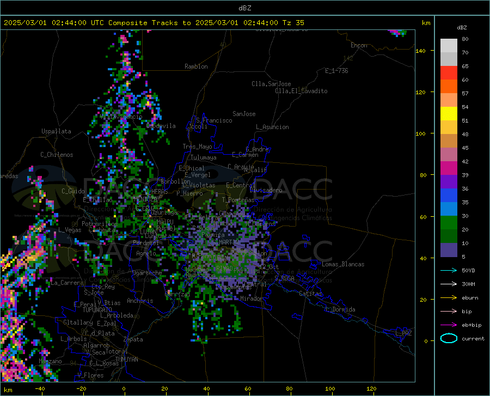Click the Gltallary location label
Viewport: 490px width, 396px height.
pos(78,322)
